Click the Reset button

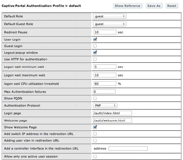[172, 6]
